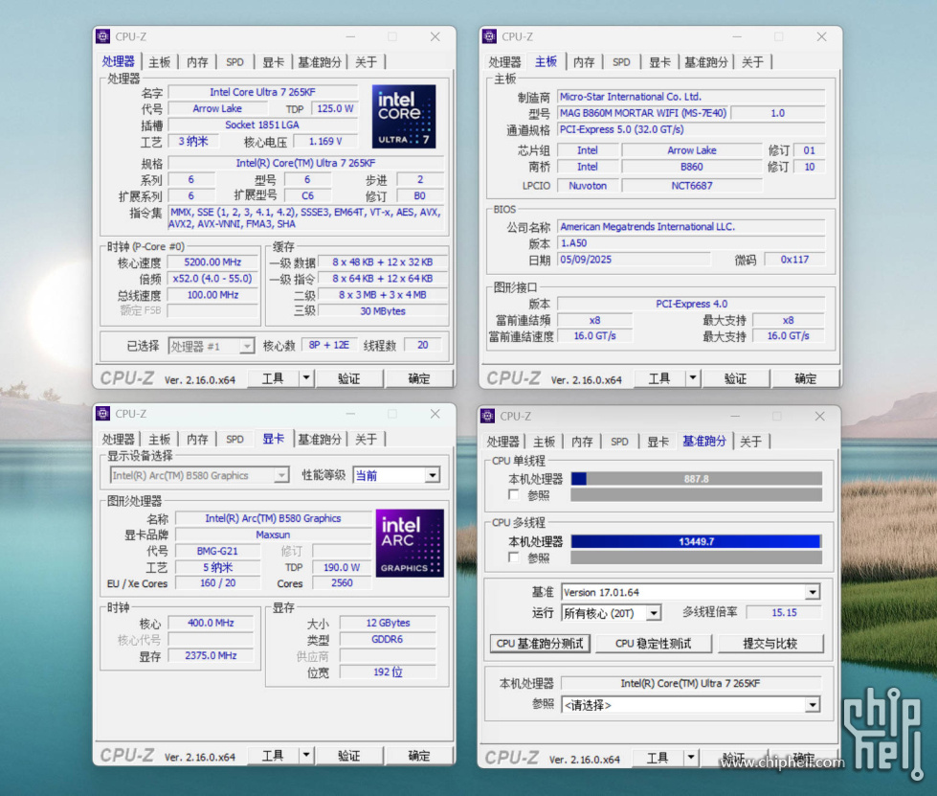Click multi-thread score bar 13449.7
Image resolution: width=937 pixels, height=796 pixels.
[697, 541]
